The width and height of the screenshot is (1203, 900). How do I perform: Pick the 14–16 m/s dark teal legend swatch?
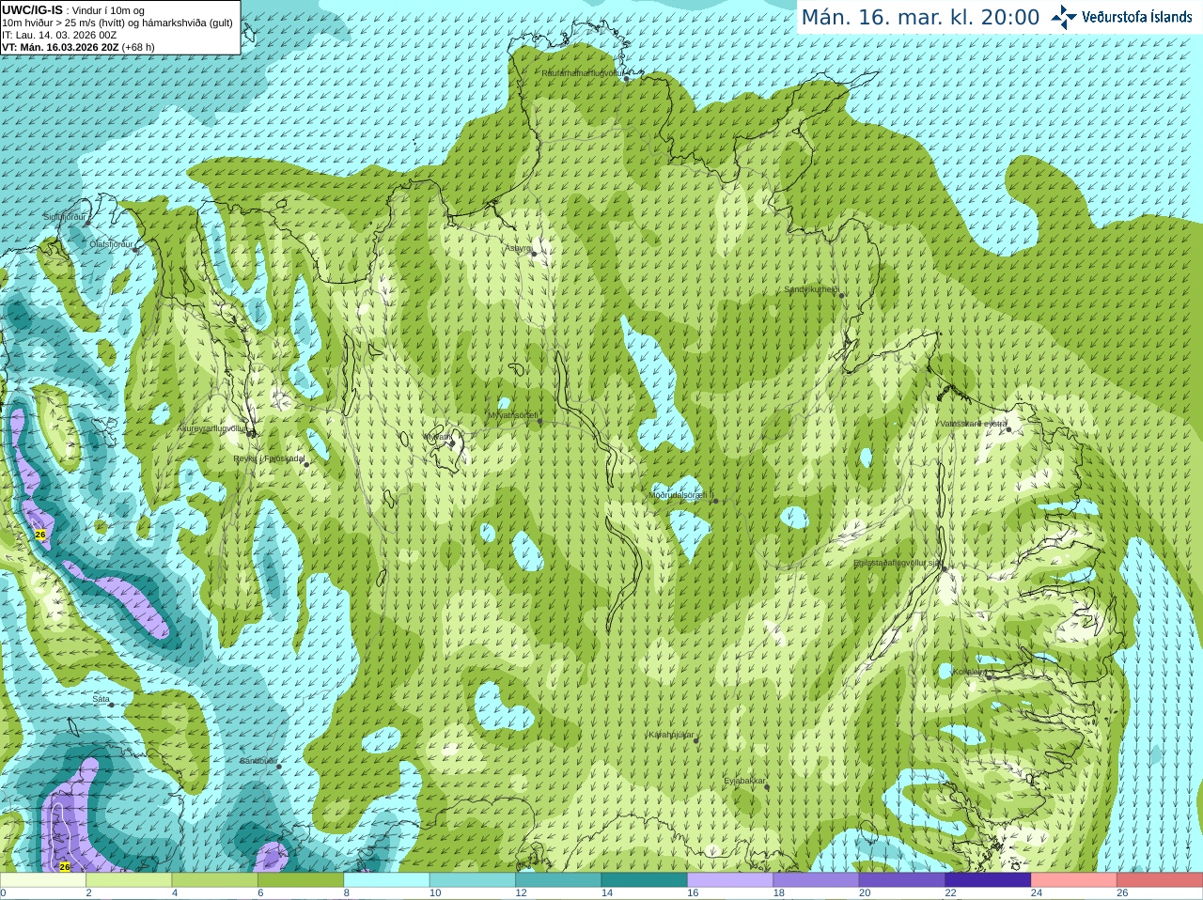pyautogui.click(x=645, y=880)
